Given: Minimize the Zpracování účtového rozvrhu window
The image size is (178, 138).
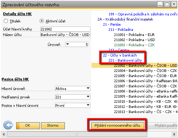Looking at the screenshot, I should click(160, 4).
